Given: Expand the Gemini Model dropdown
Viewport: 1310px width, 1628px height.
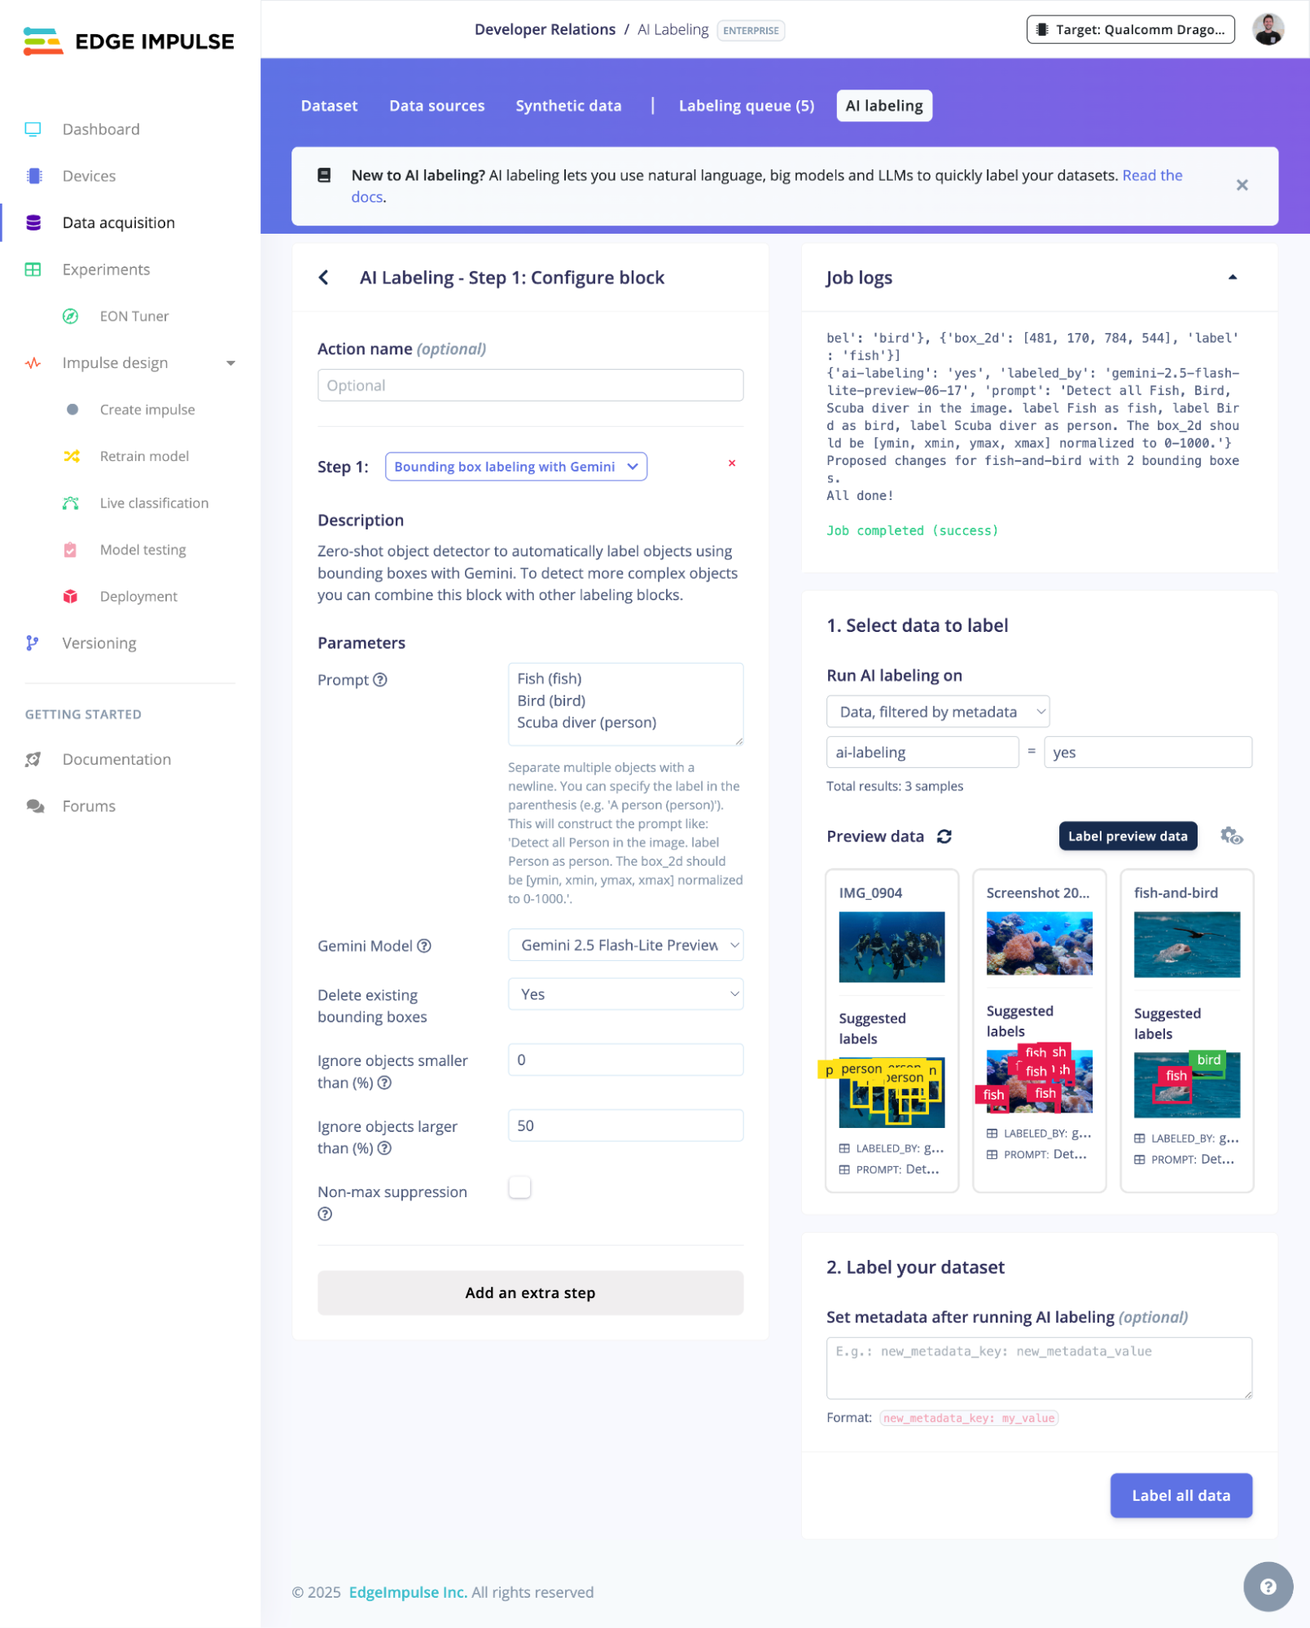Looking at the screenshot, I should [x=625, y=945].
